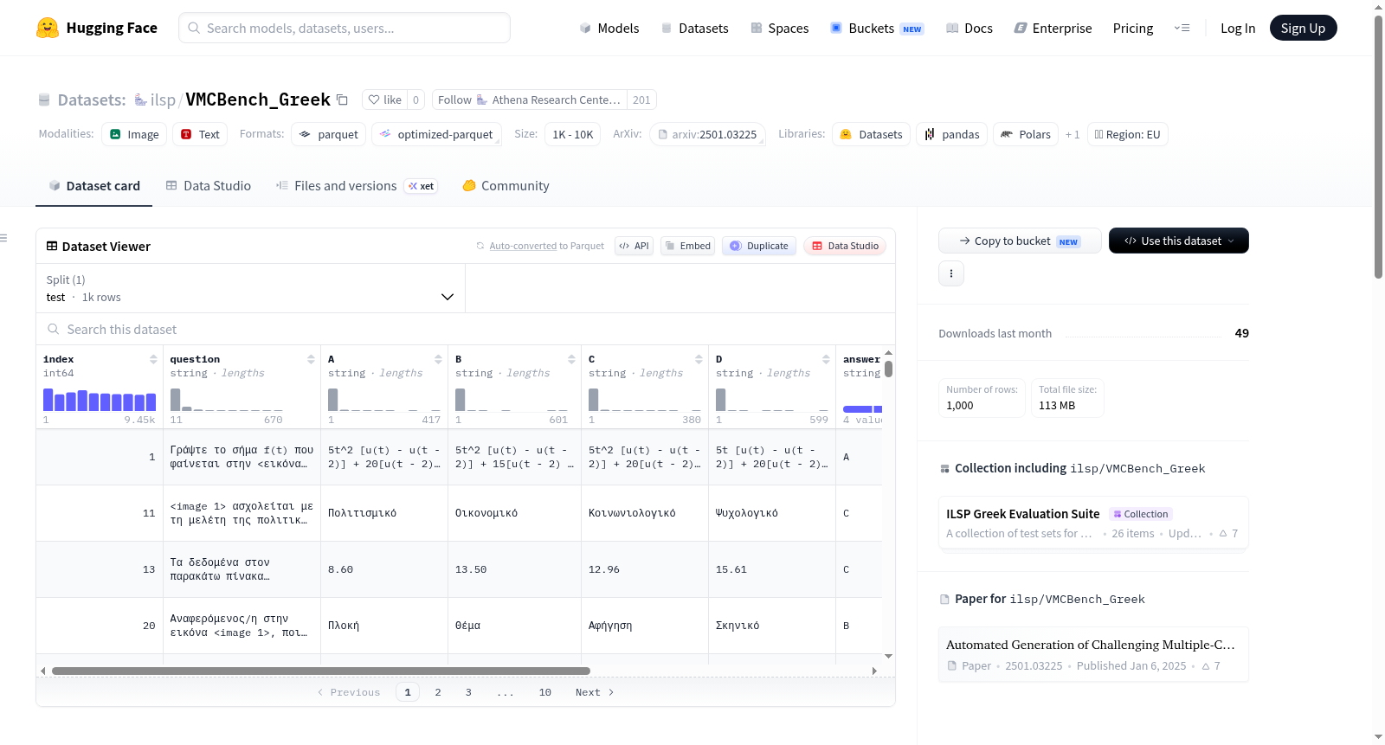Click Log In
This screenshot has width=1385, height=745.
click(1238, 28)
